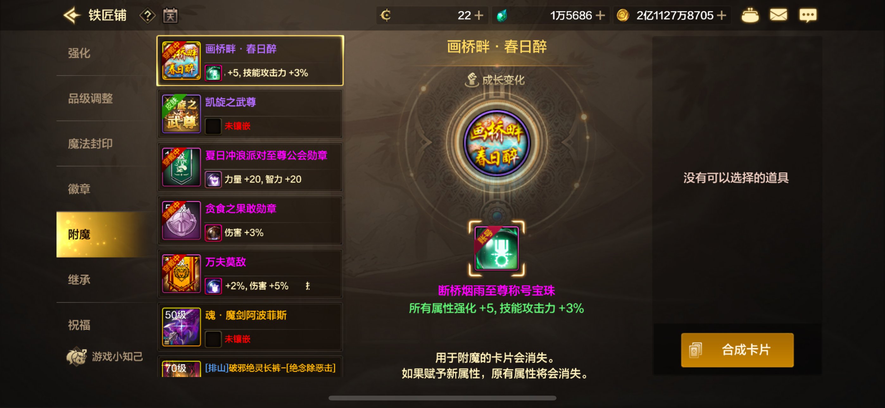
Task: Open the gold pouch shop icon
Action: (x=750, y=15)
